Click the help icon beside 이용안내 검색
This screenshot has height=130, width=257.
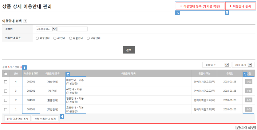(25, 21)
